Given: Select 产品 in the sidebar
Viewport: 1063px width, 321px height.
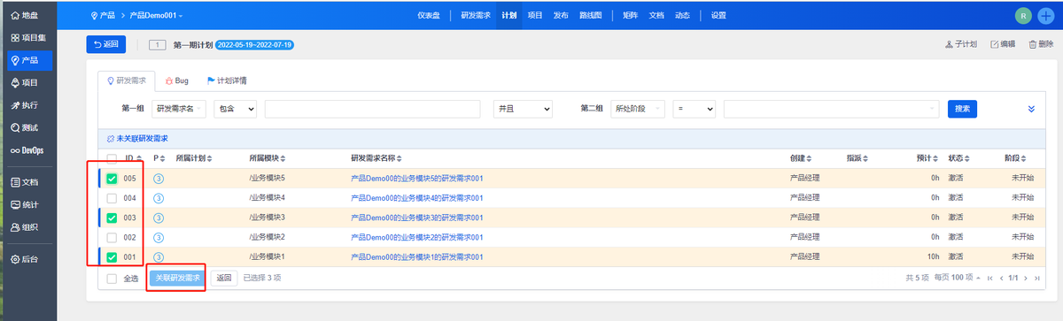Looking at the screenshot, I should coord(29,60).
